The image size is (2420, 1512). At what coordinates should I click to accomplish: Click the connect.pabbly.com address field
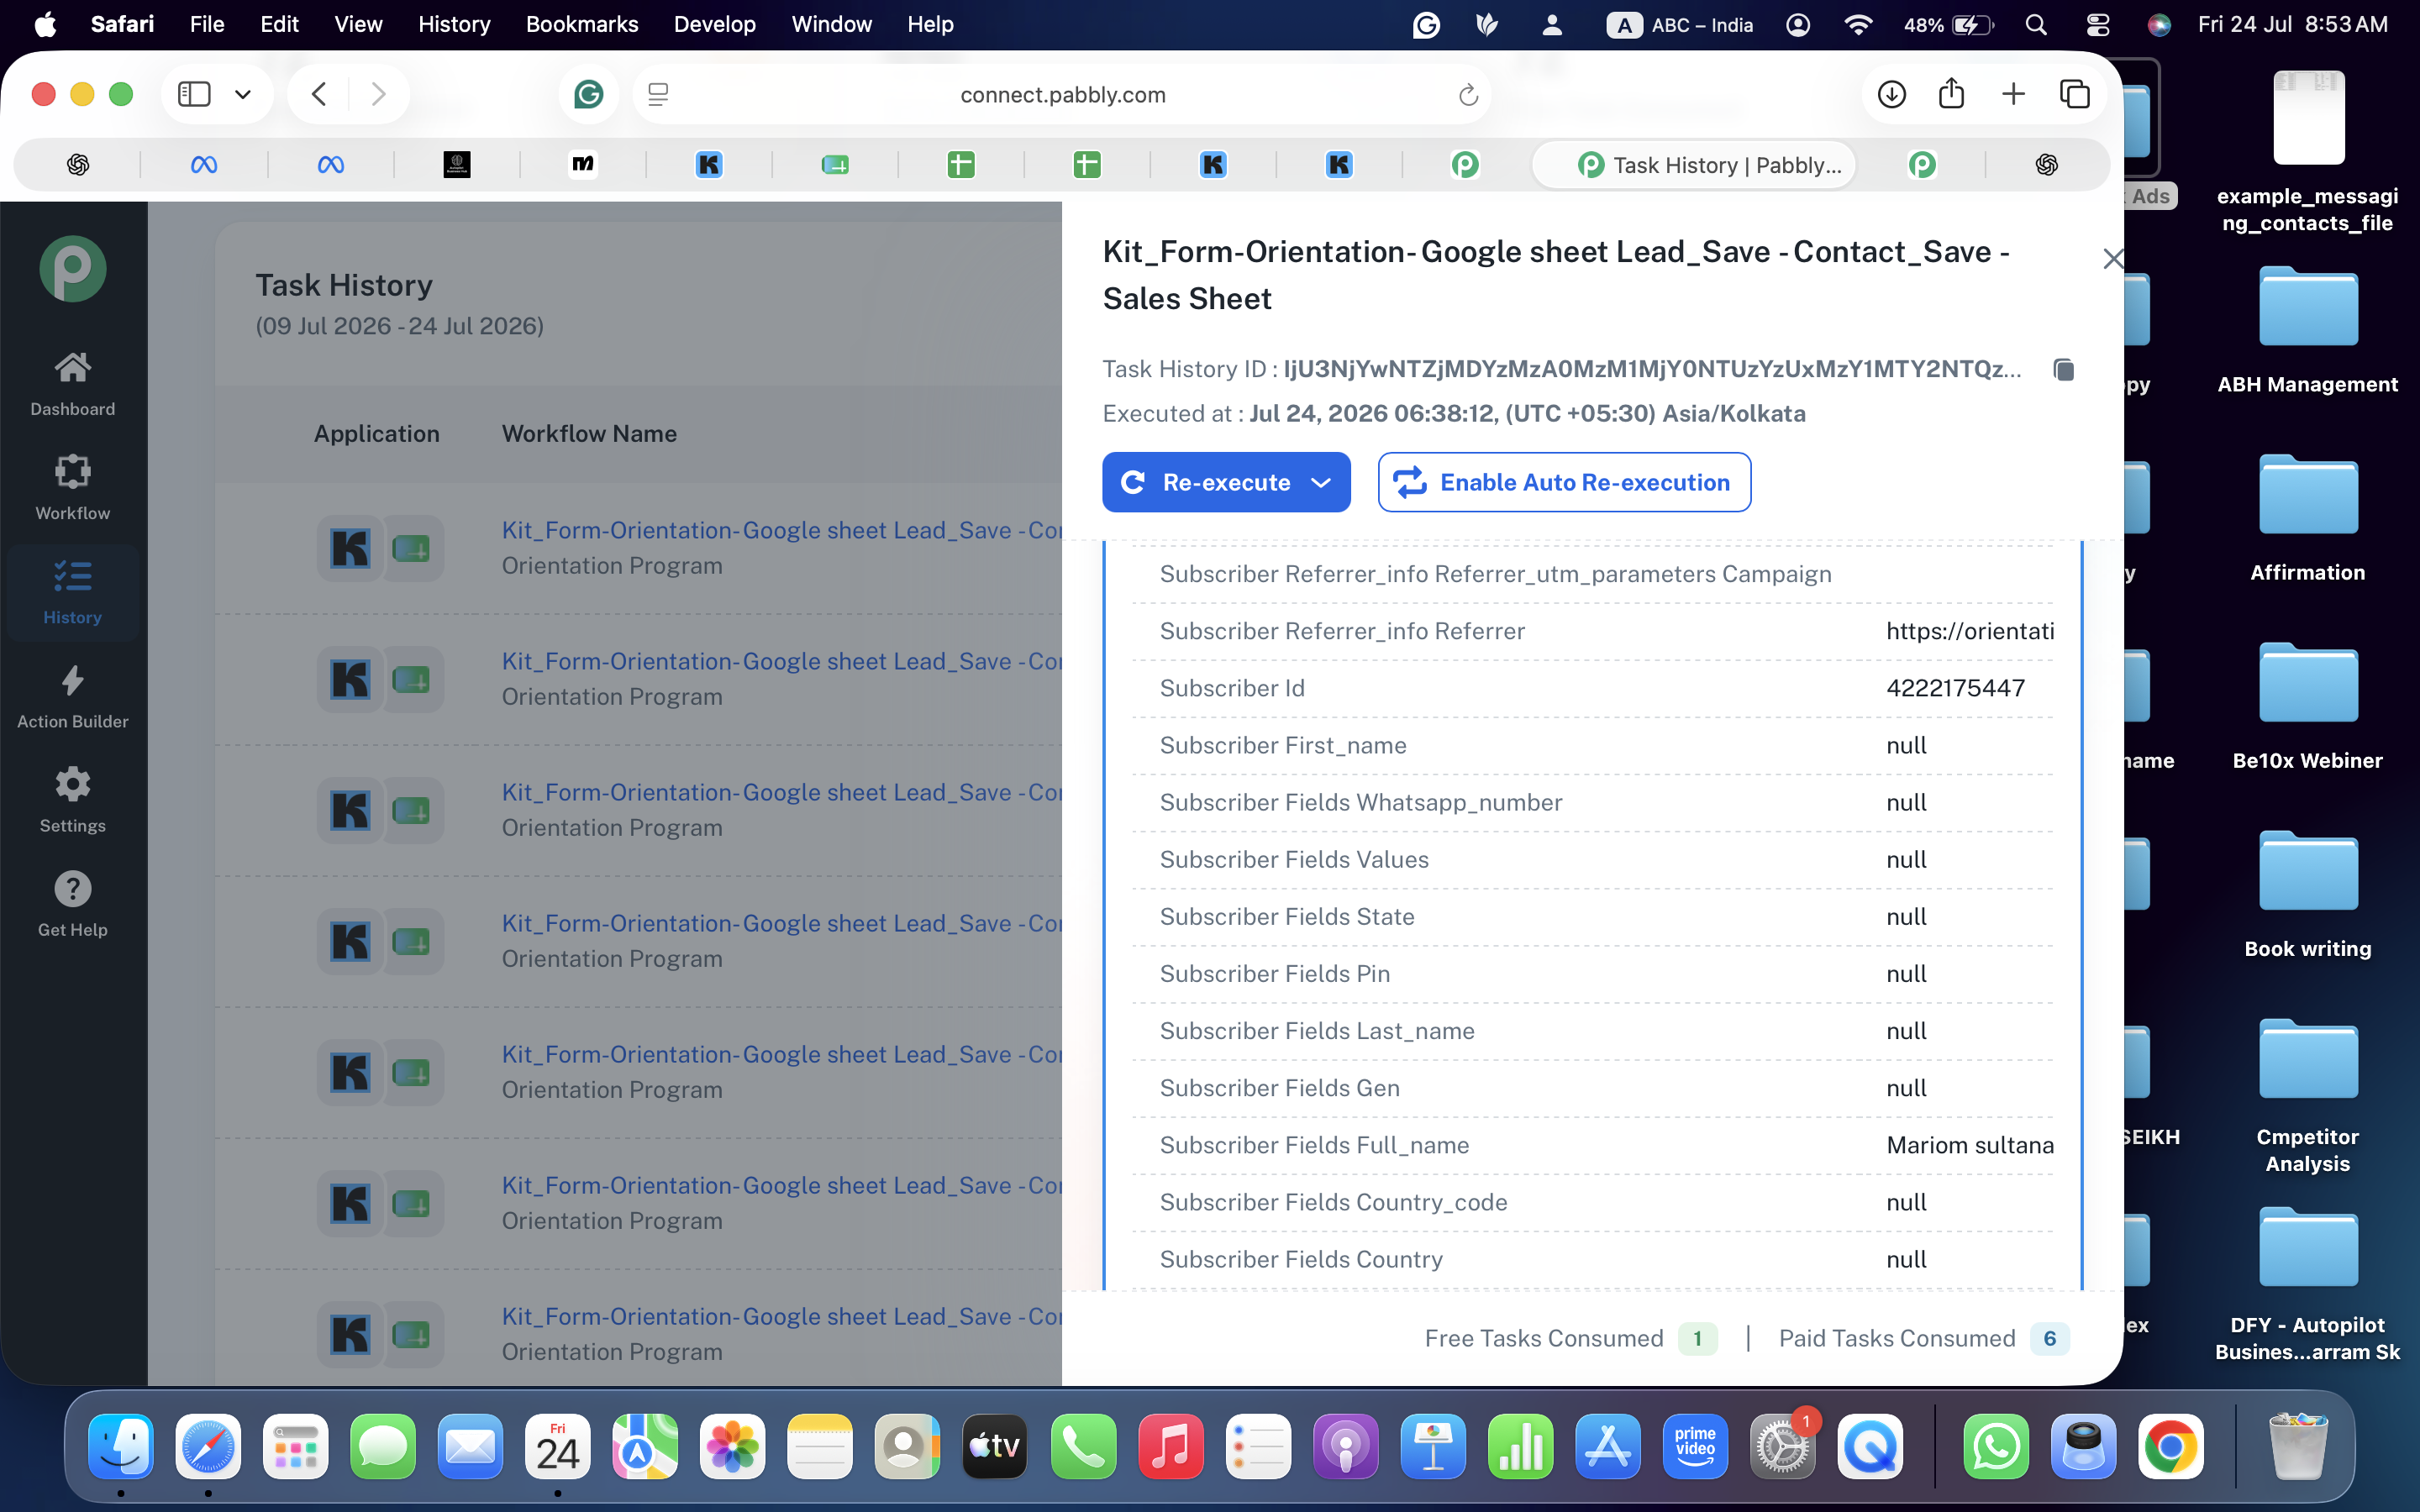point(1062,95)
